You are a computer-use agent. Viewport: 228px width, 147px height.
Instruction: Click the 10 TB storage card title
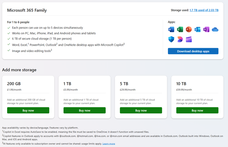coord(181,84)
